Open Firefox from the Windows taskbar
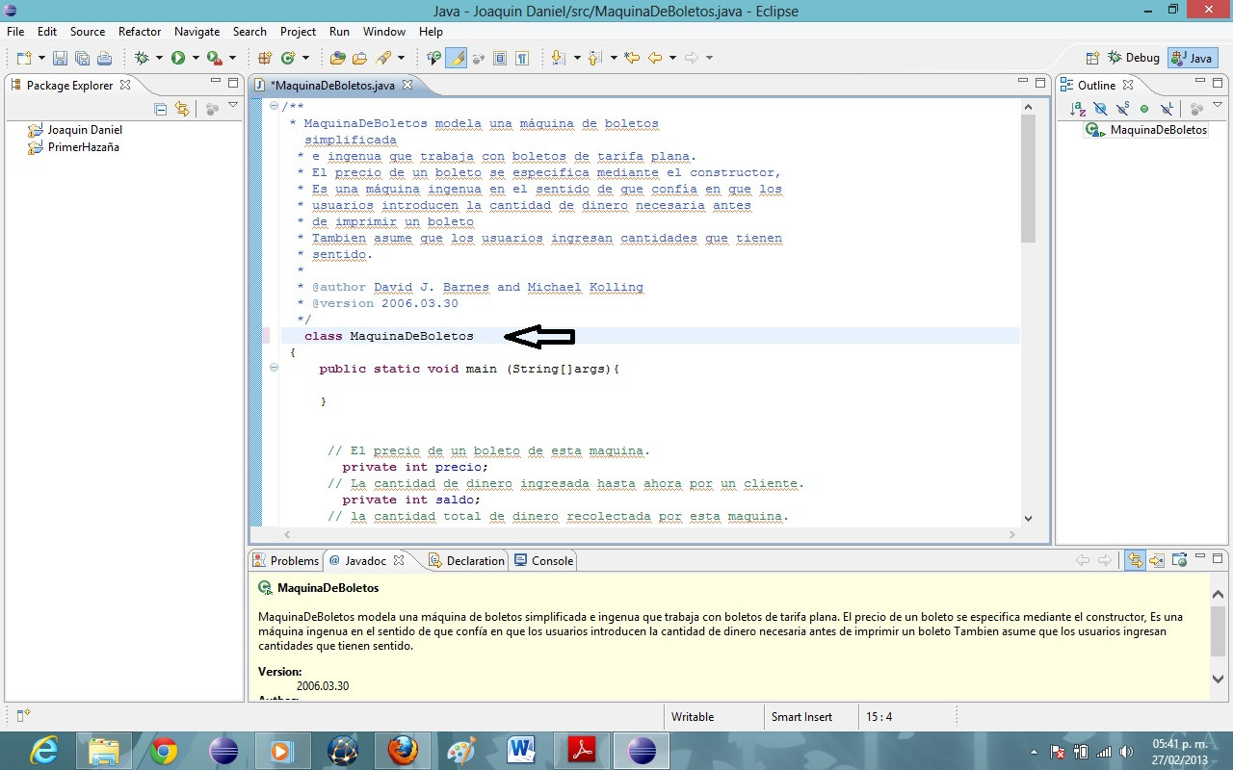Viewport: 1233px width, 770px height. click(x=403, y=750)
